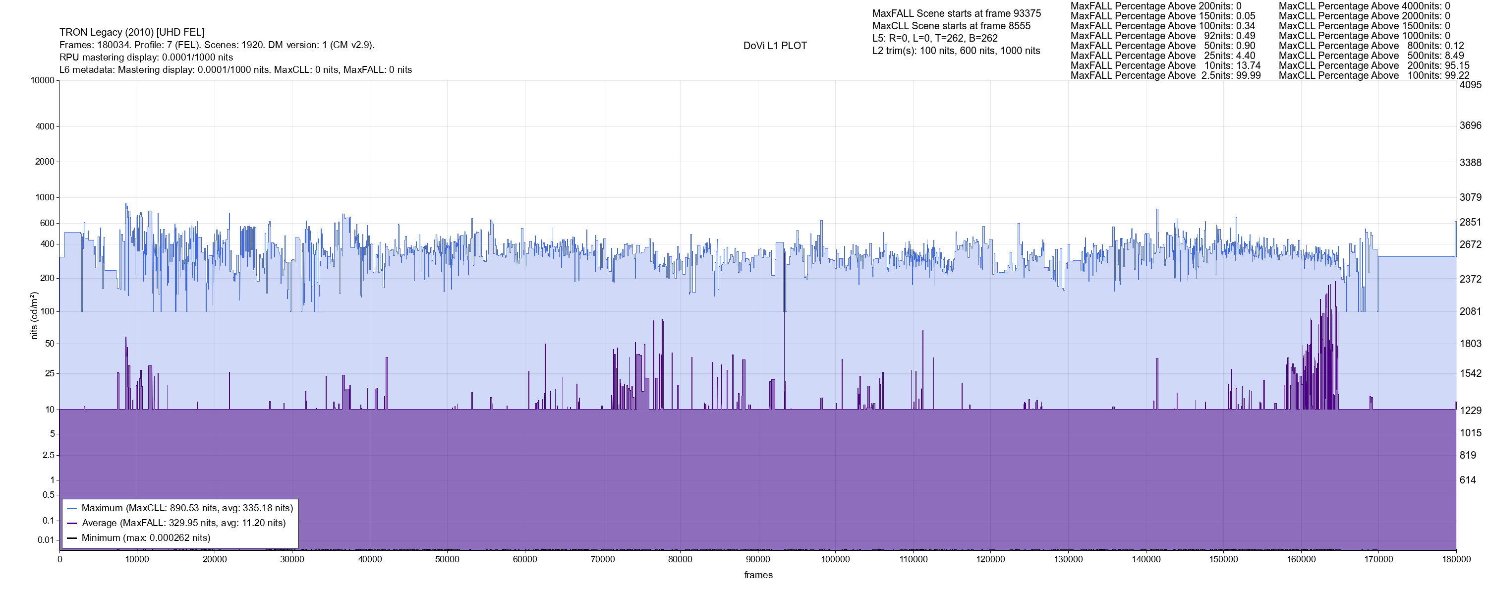Click the tall purple spike near frame 93375
The height and width of the screenshot is (595, 1487).
click(784, 347)
